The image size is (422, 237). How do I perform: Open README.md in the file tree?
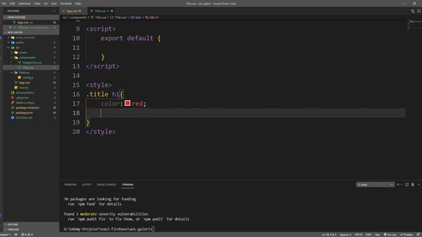(31, 118)
